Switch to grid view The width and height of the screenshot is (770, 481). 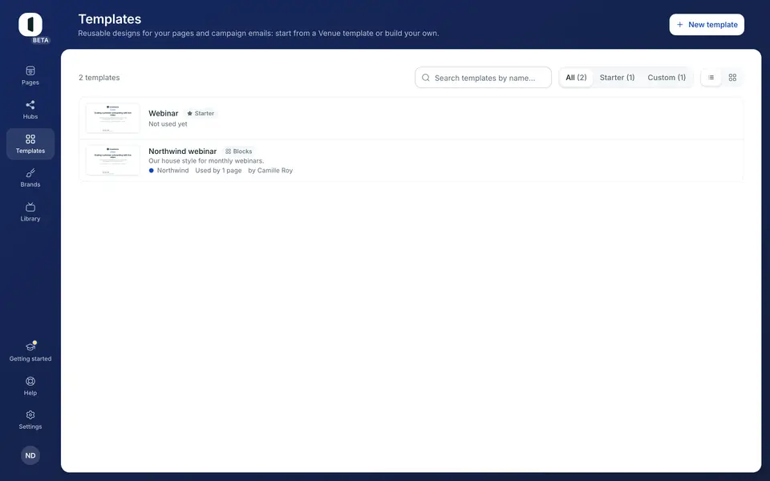(x=732, y=78)
